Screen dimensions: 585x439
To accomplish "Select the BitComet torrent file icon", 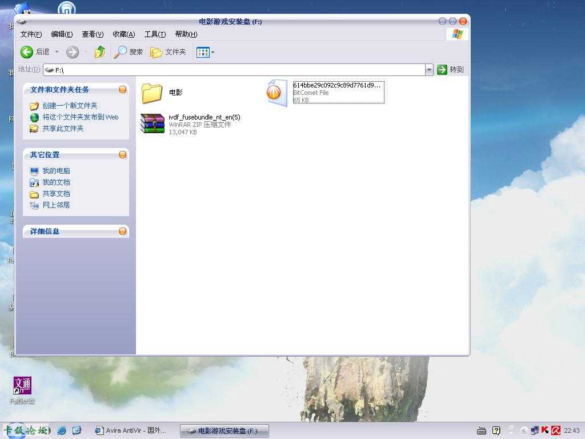I will (277, 93).
